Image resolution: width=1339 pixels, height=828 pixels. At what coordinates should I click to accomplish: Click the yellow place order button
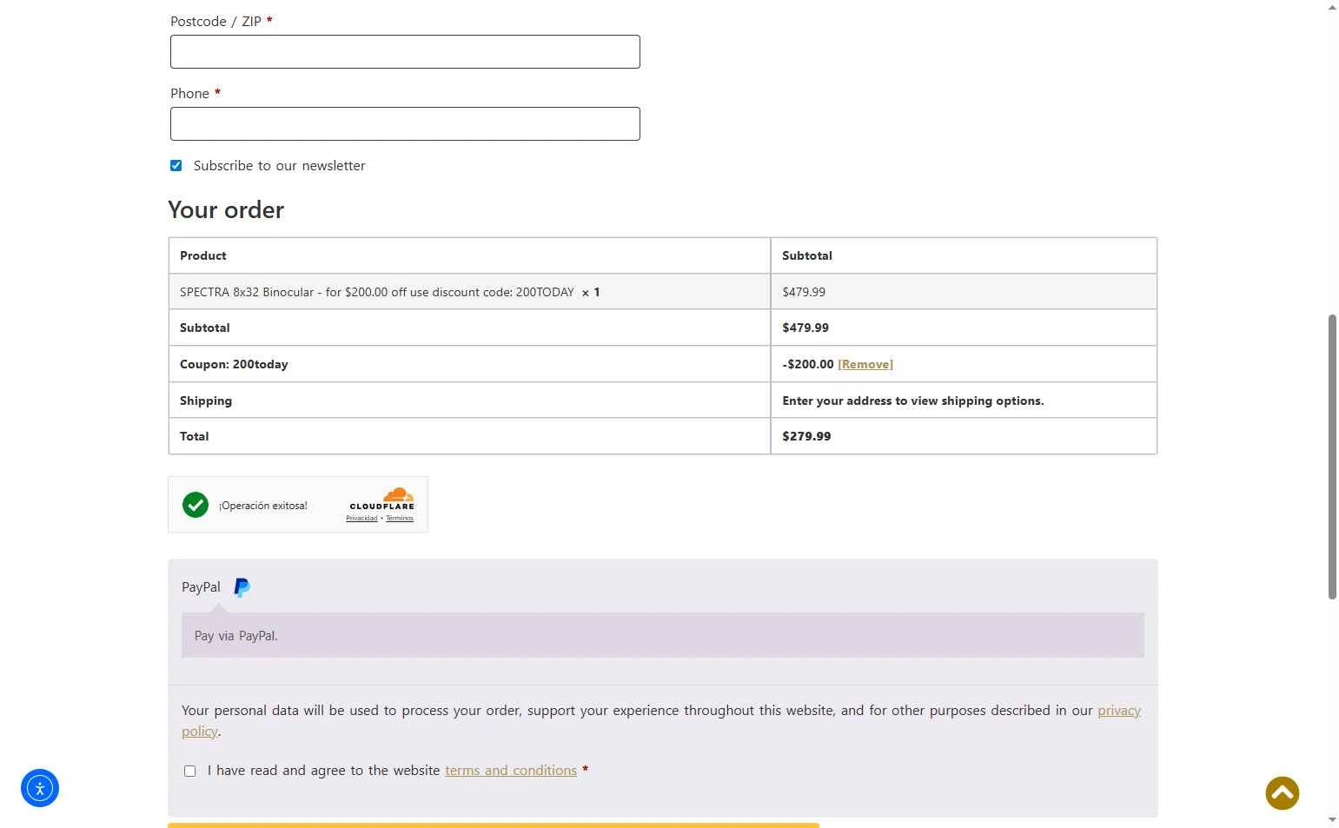(x=494, y=825)
